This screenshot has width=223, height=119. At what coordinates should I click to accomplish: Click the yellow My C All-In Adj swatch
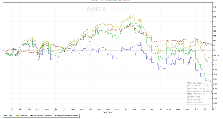[x=16, y=116]
